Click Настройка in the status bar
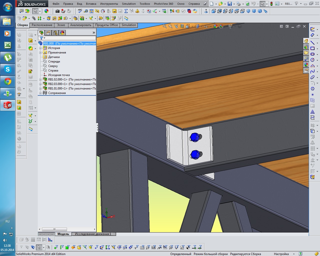The image size is (320, 256). 281,254
